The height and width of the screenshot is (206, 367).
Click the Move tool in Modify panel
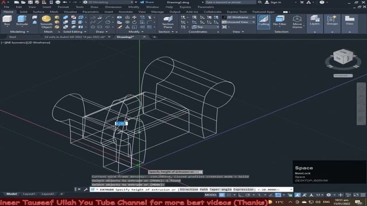pos(134,17)
